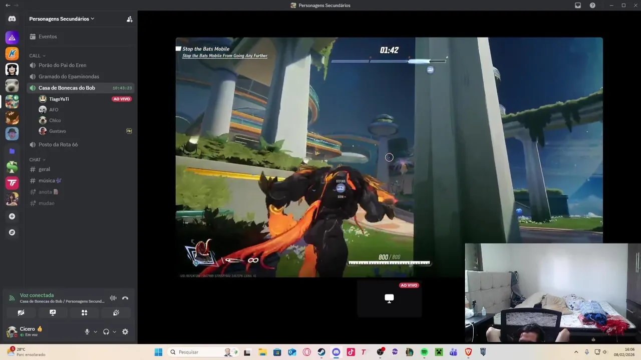The image size is (641, 360).
Task: Open the AO VIVO stream preview tile
Action: (x=389, y=298)
